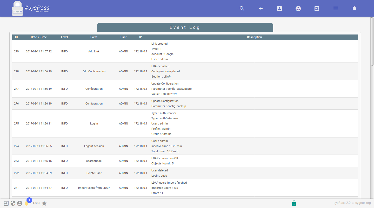Click the Event column header
Screen dimensions: 374x208
click(94, 37)
